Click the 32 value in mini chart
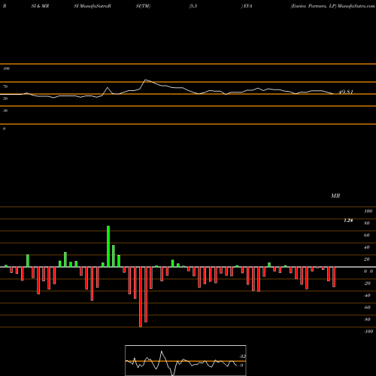This screenshot has width=376, height=376. (x=243, y=356)
